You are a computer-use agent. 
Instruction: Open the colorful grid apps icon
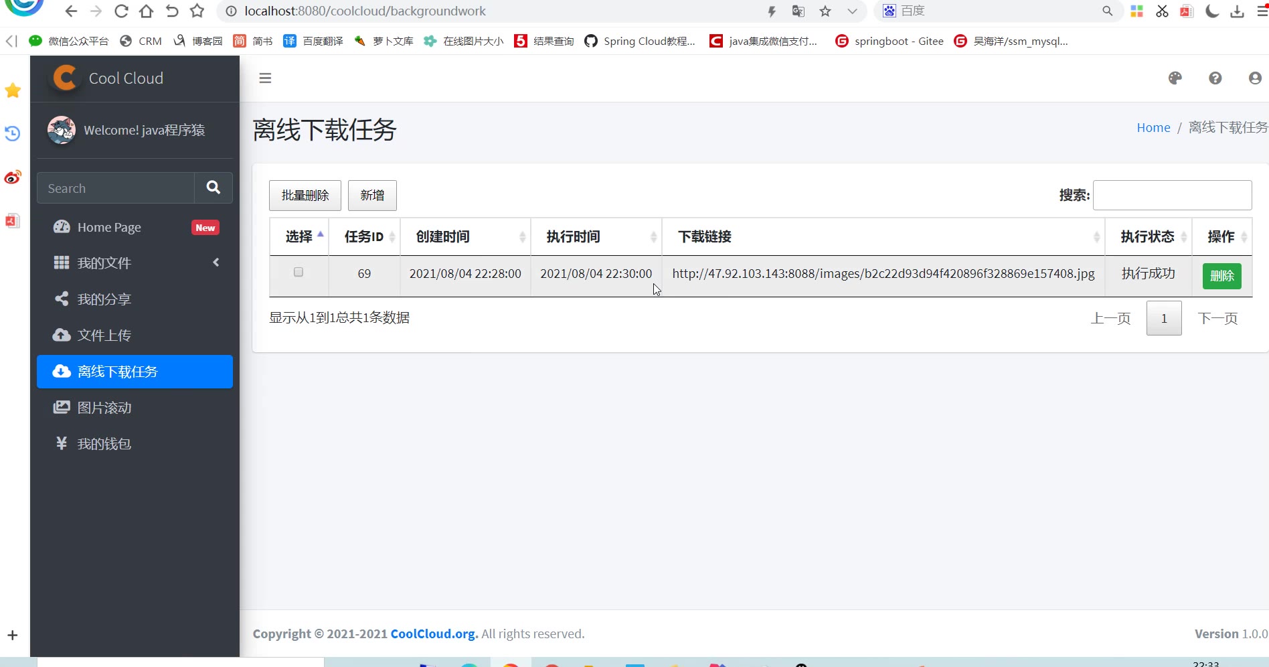[x=1136, y=11]
